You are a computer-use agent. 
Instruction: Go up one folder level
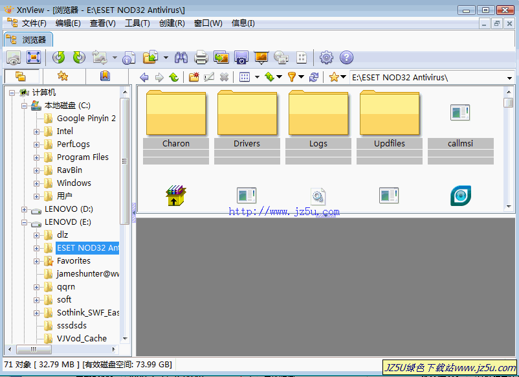[174, 78]
